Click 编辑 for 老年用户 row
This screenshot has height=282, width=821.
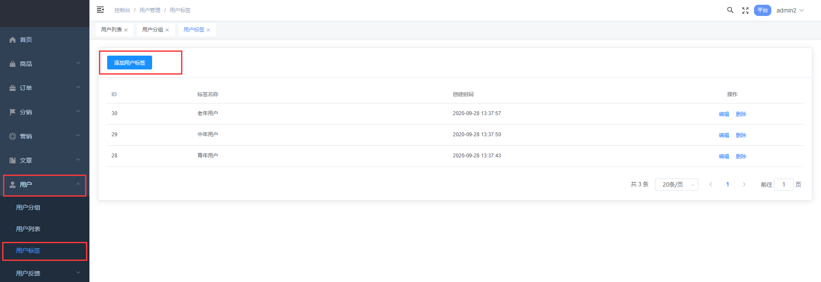pyautogui.click(x=724, y=114)
